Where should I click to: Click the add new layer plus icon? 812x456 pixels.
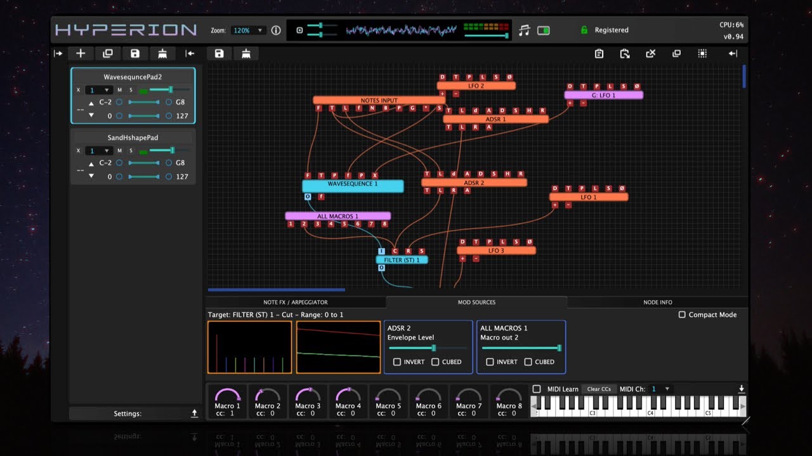pyautogui.click(x=81, y=54)
